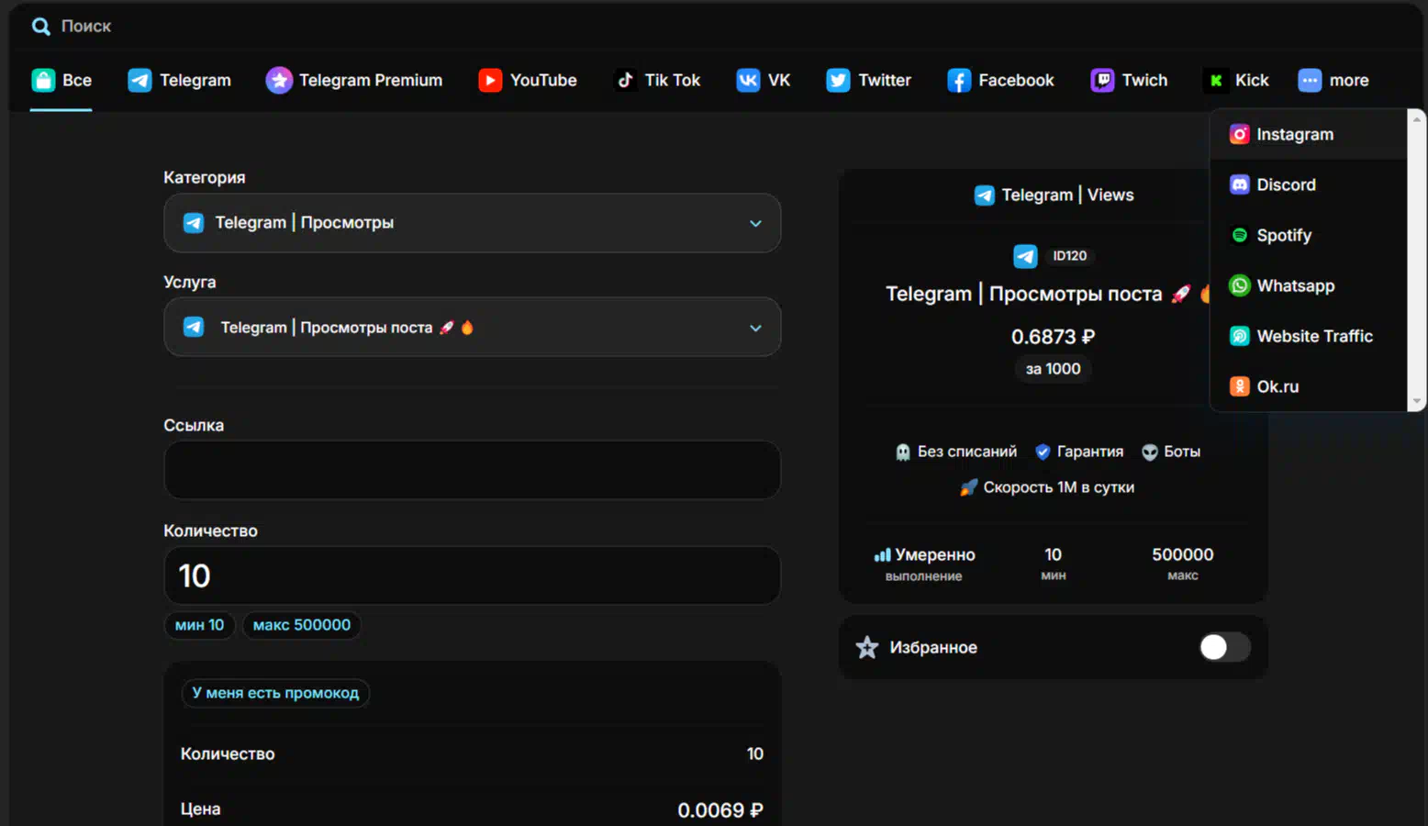
Task: Expand the Услуга dropdown
Action: (472, 327)
